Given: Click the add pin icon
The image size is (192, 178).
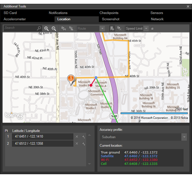Looking at the screenshot, I should click(112, 28).
